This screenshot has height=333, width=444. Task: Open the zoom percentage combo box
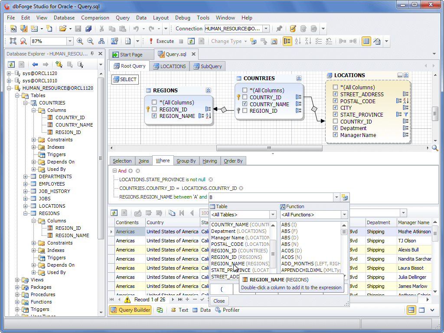[x=69, y=42]
